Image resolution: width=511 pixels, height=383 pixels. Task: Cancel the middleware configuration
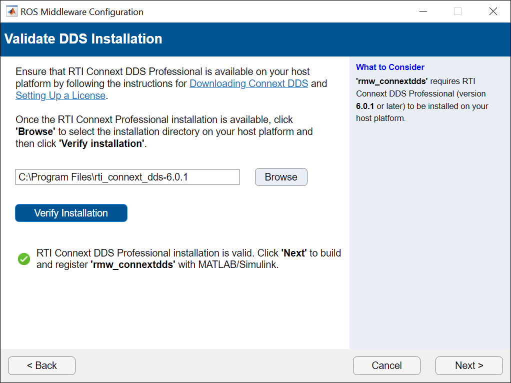tap(386, 365)
